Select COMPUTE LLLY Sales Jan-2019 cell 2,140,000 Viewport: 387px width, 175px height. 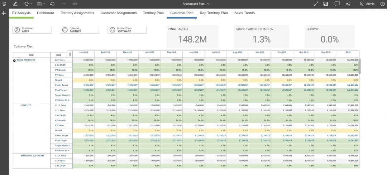83,105
